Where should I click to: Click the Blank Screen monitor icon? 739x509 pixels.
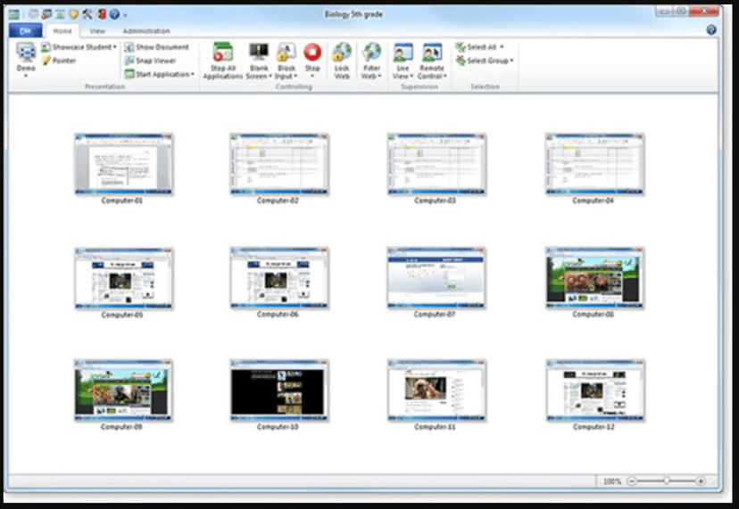[x=258, y=52]
